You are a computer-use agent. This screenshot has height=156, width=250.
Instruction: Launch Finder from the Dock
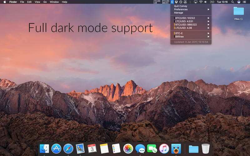[x=44, y=149]
